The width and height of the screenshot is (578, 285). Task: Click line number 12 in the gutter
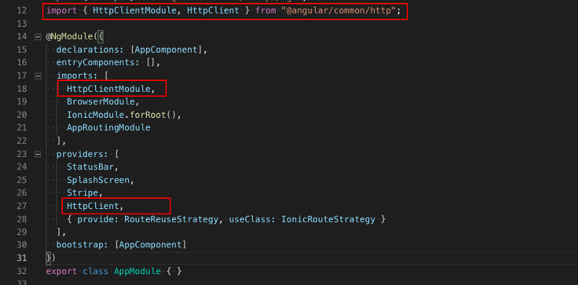[x=22, y=10]
